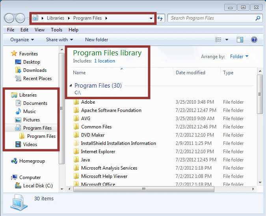Viewport: 266px width, 216px height.
Task: Click the change view icon in toolbar
Action: tap(218, 40)
